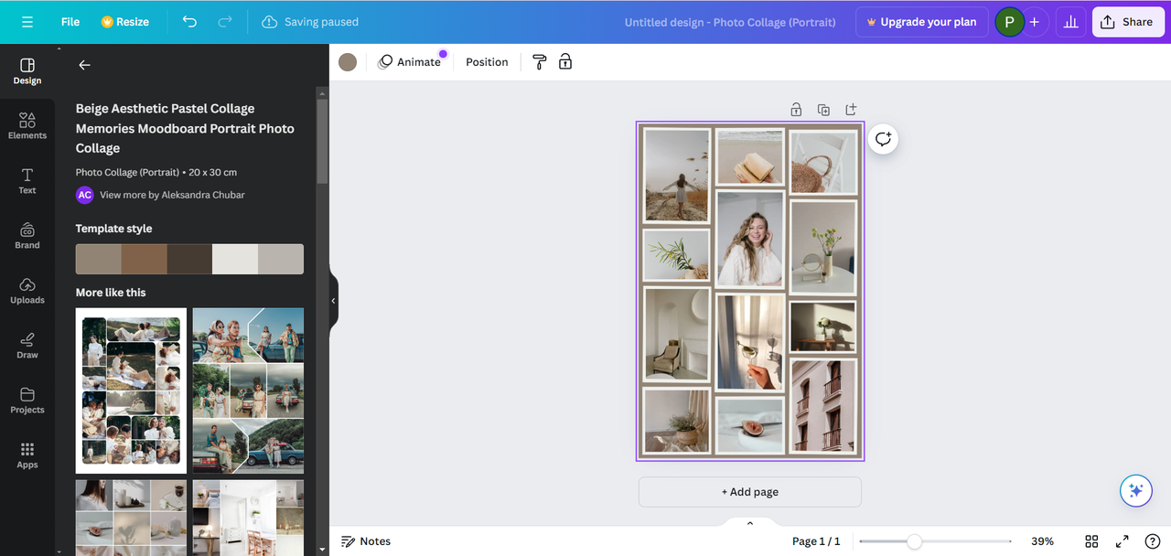This screenshot has height=556, width=1171.
Task: Select the straw bag photo in collage
Action: [823, 162]
